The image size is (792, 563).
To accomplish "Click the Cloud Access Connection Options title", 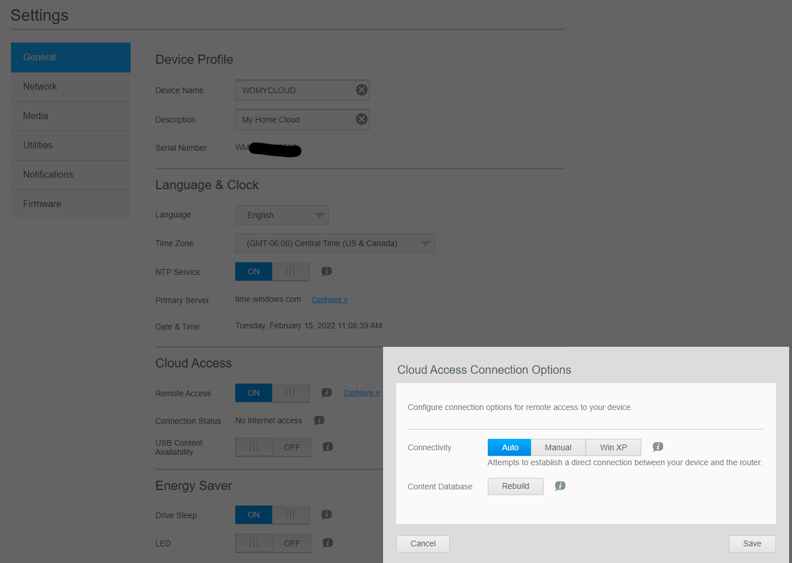I will (484, 370).
